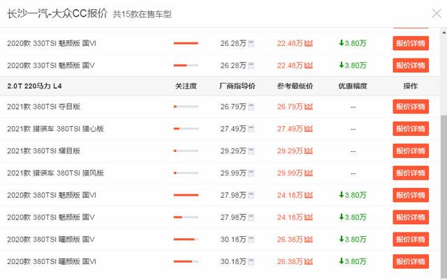Screen dimensions: 447x280
Task: Open 报价详情 for 2021款 380TSI 夺目版
Action: (411, 107)
